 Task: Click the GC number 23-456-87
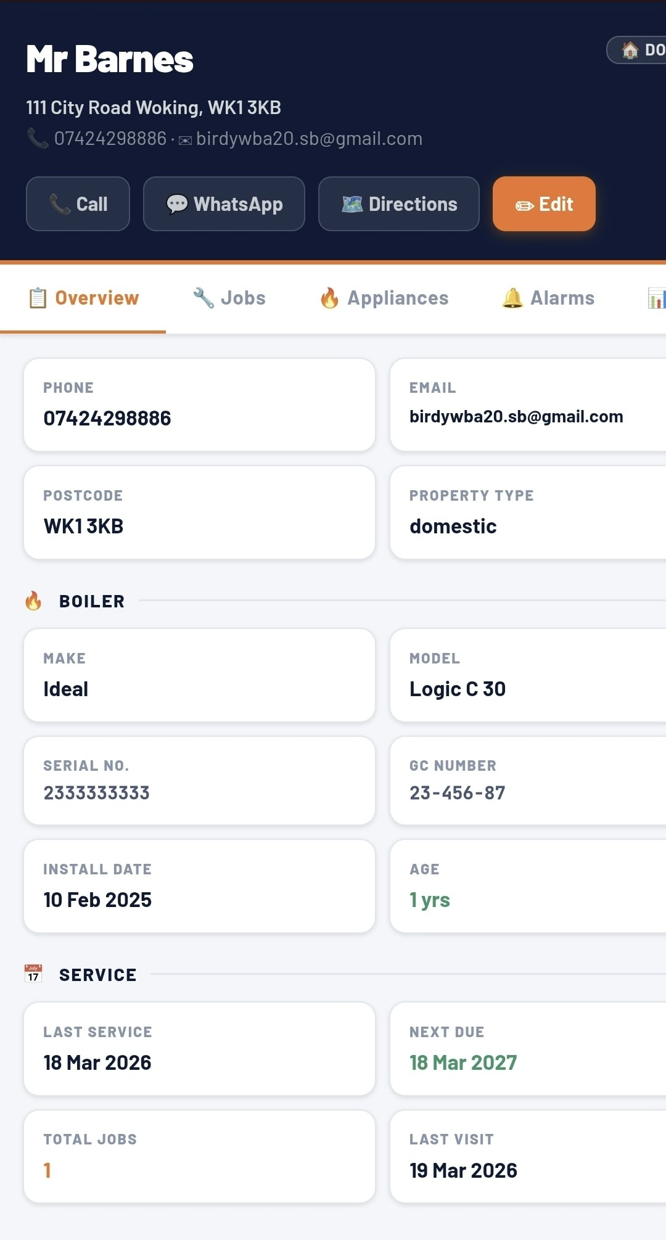pyautogui.click(x=458, y=792)
